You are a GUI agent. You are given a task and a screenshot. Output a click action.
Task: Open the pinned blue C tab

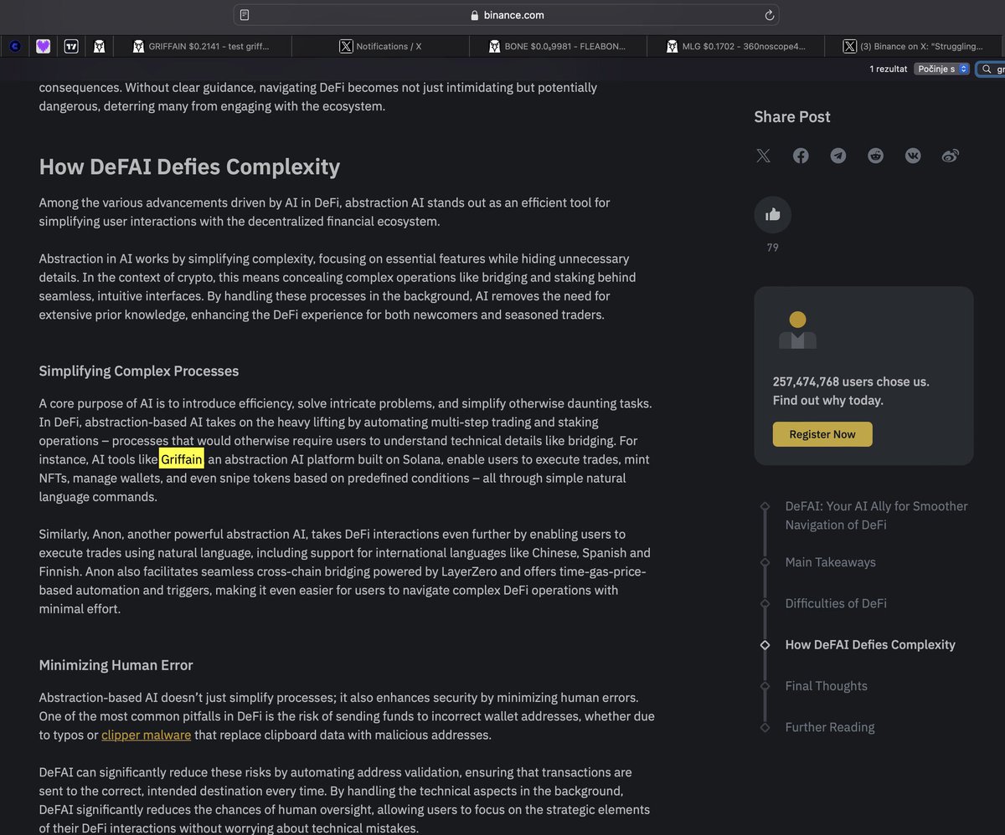15,47
